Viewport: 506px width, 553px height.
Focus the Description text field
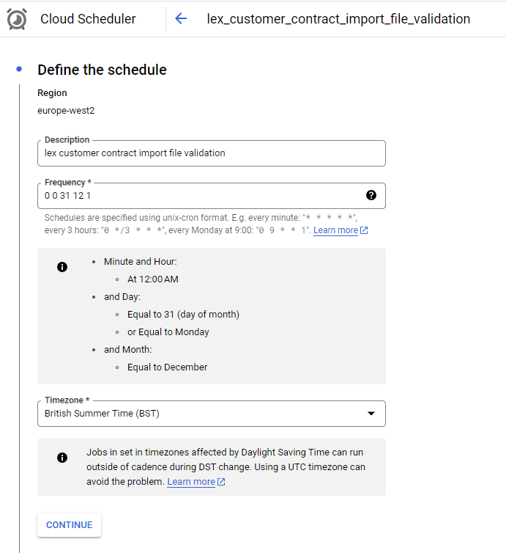pyautogui.click(x=212, y=153)
